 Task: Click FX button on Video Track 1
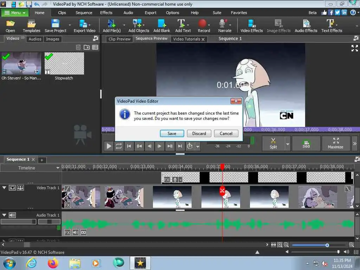click(x=67, y=205)
